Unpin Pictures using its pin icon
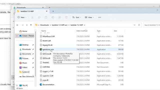 click(33, 58)
